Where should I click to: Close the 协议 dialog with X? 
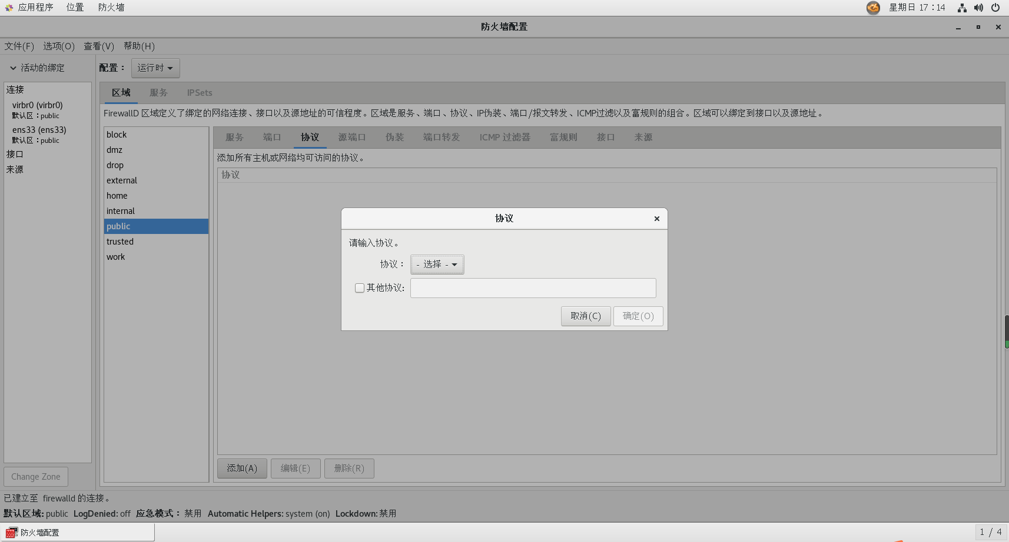coord(656,219)
